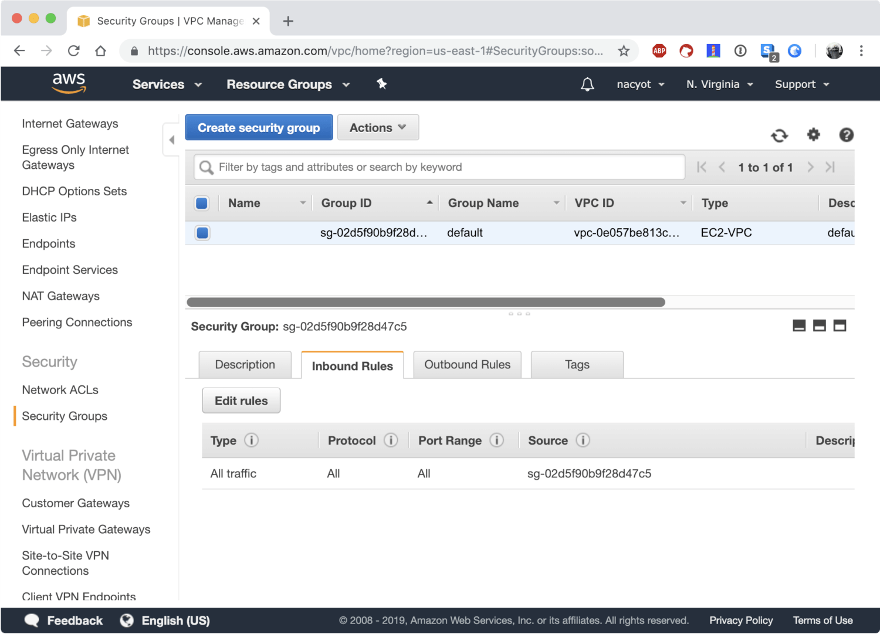Maximize the details pane

[x=840, y=326]
